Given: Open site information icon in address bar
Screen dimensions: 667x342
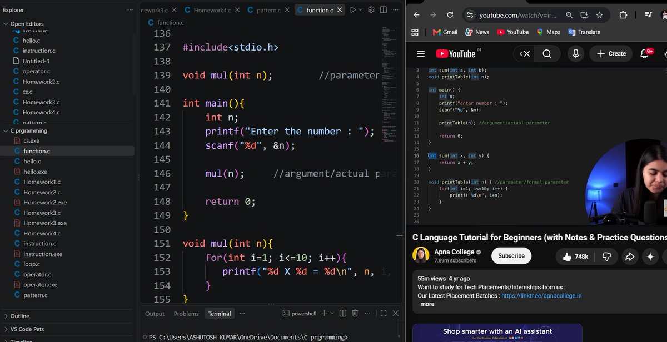Looking at the screenshot, I should click(x=470, y=15).
